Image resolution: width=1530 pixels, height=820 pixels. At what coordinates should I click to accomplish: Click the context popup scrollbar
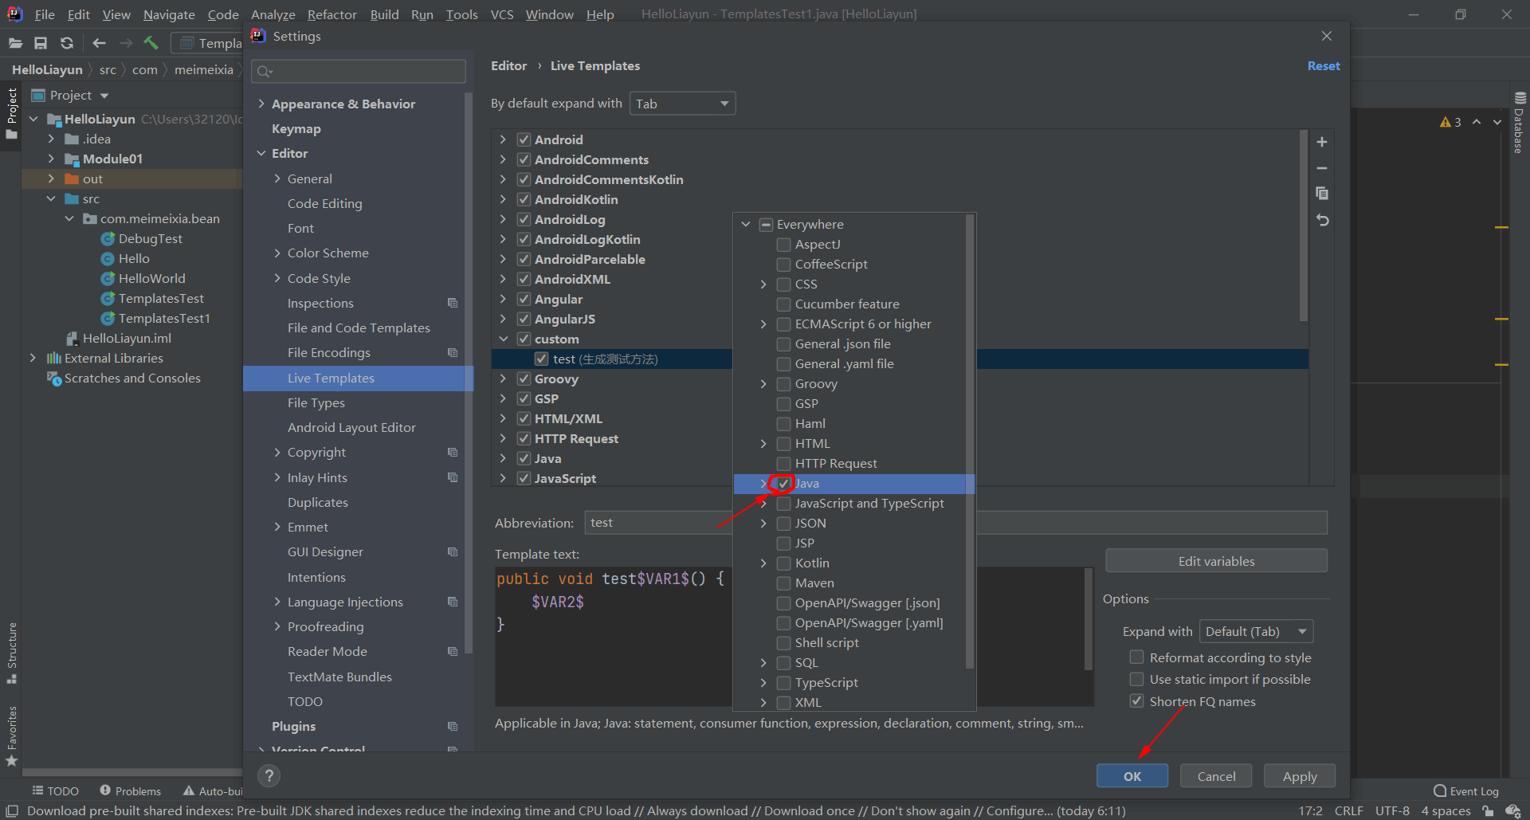pyautogui.click(x=970, y=441)
